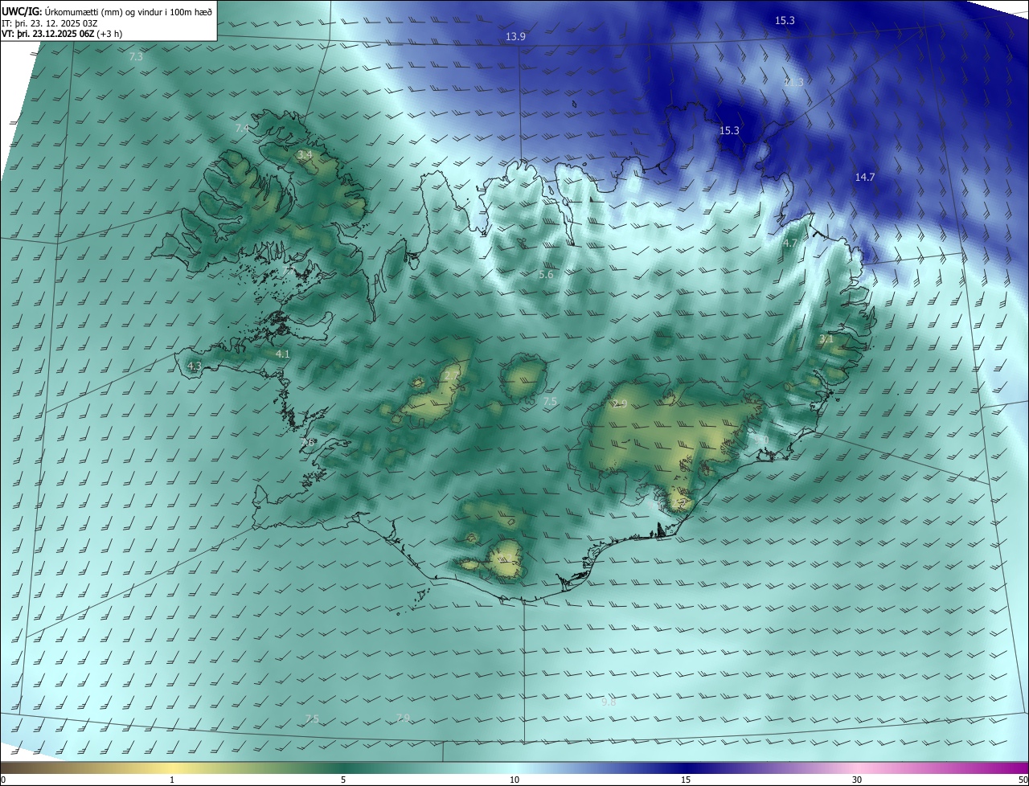Click the 3.1 value label
Screen dimensions: 1029x786
pyautogui.click(x=826, y=339)
